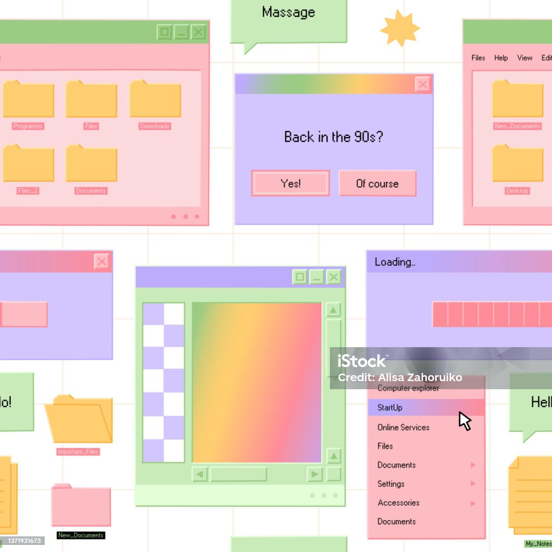Expand the Accessories submenu arrow
This screenshot has width=552, height=552.
point(473,503)
